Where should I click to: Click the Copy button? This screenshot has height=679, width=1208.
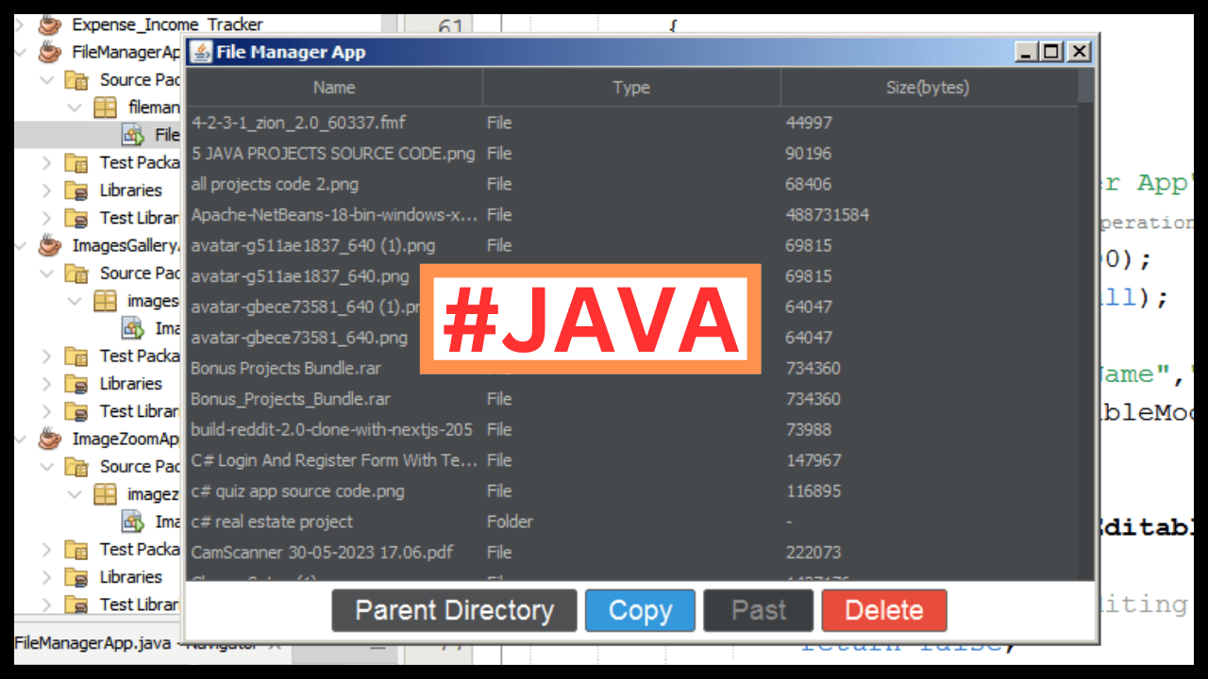point(640,610)
